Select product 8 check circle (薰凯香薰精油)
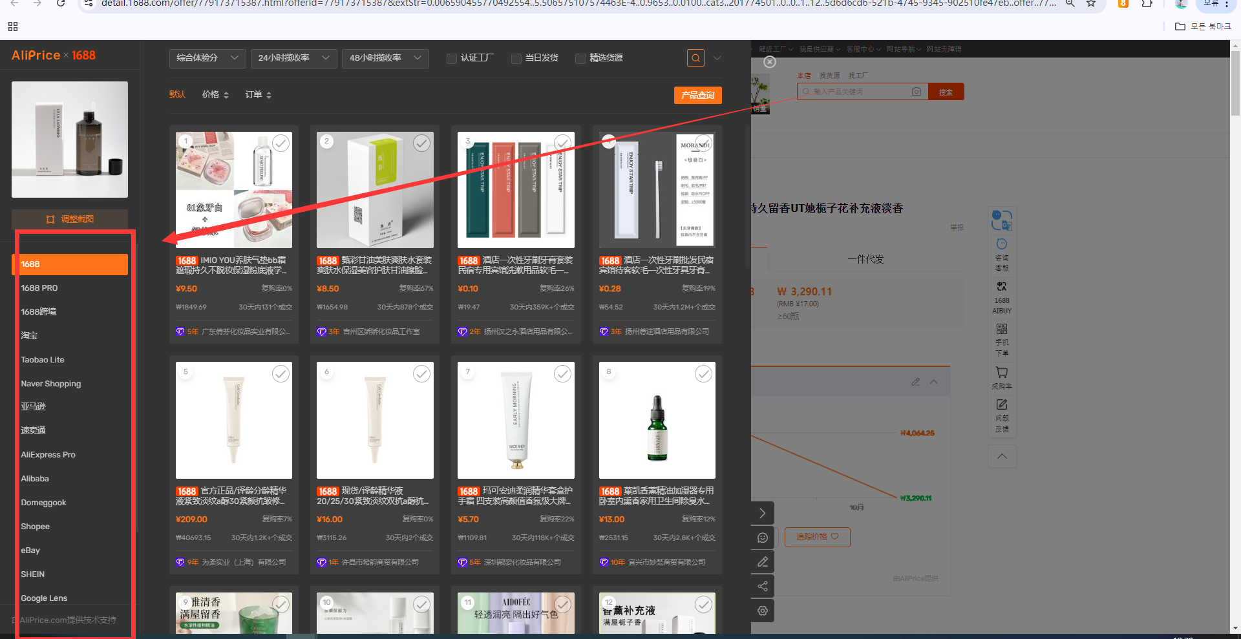This screenshot has height=639, width=1241. [x=703, y=373]
